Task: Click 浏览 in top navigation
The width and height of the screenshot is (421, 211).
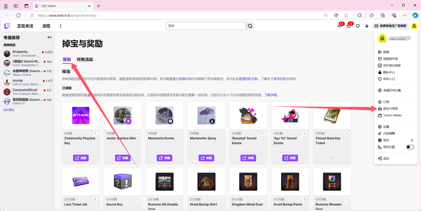Action: tap(46, 26)
